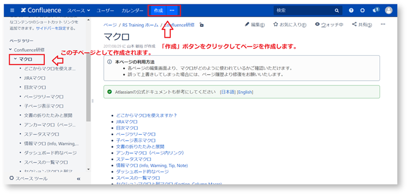Viewport: 407px width, 194px height.
Task: Click the マクロ page title
Action: (117, 37)
